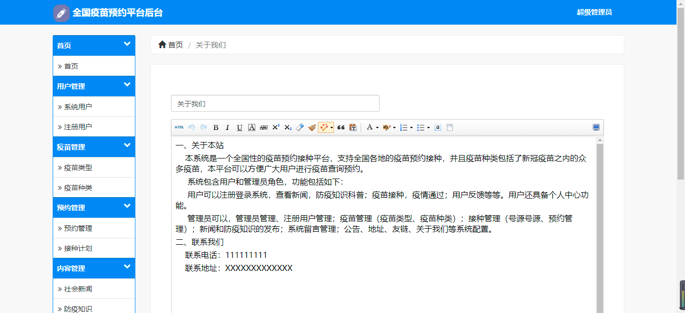Image resolution: width=685 pixels, height=313 pixels.
Task: Click the 联系地址：XXXXXXXXXXXXX line
Action: 239,268
